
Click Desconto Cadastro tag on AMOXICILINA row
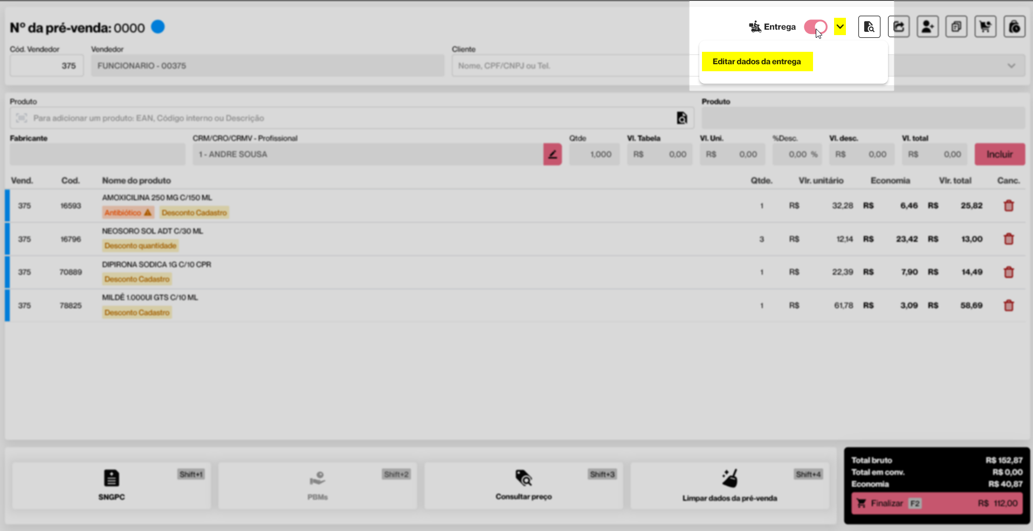coord(194,213)
